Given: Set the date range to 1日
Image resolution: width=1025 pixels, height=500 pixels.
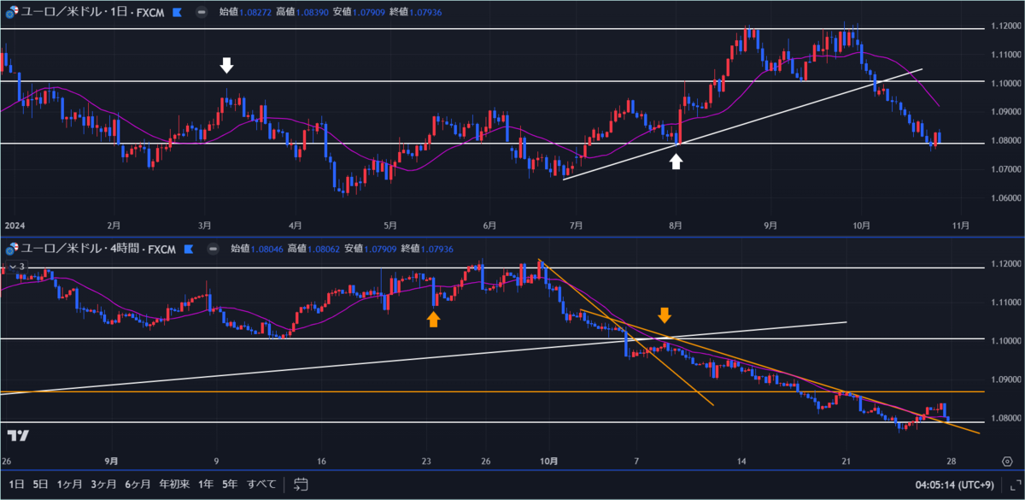Looking at the screenshot, I should point(16,485).
